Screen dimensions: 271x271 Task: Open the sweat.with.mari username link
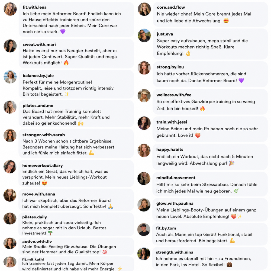click(39, 44)
